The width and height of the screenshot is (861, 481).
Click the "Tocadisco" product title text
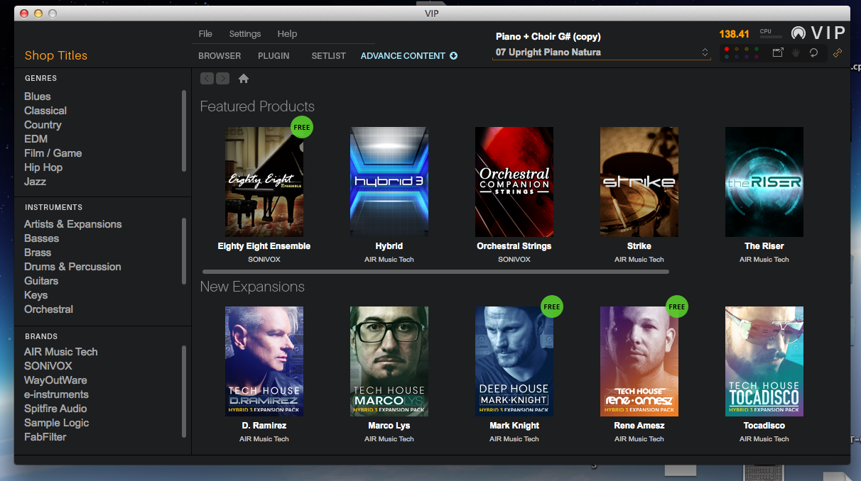pyautogui.click(x=764, y=426)
